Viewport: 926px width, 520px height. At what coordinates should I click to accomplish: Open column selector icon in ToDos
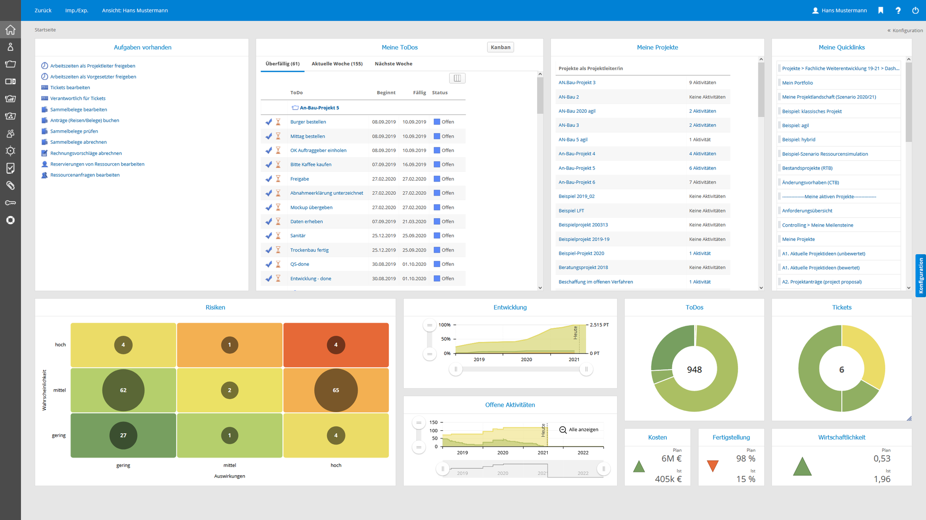pos(457,78)
